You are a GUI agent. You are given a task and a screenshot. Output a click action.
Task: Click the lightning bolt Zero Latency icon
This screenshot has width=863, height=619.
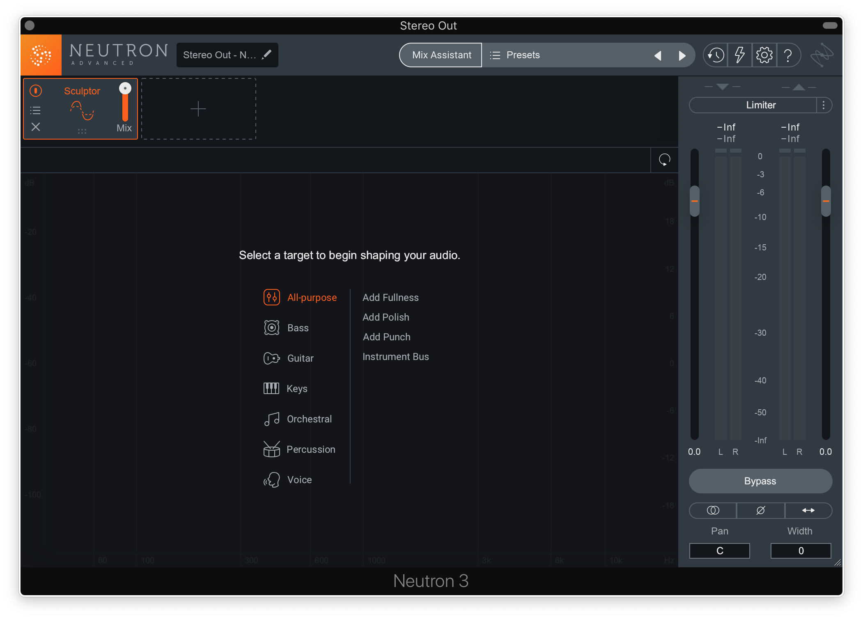pos(739,55)
